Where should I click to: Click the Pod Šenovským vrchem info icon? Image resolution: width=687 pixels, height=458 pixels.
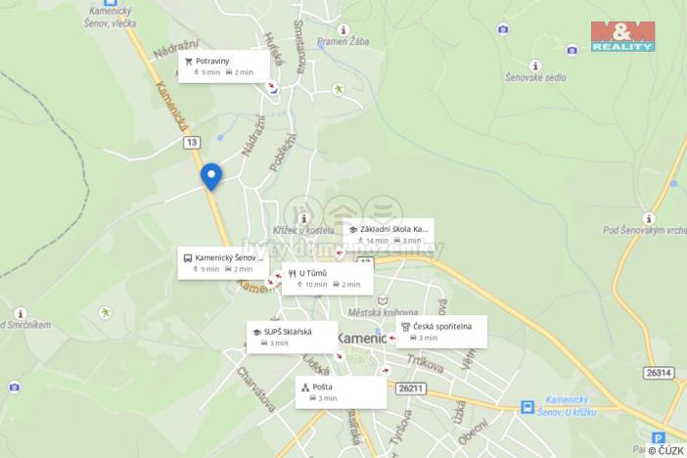(x=649, y=218)
